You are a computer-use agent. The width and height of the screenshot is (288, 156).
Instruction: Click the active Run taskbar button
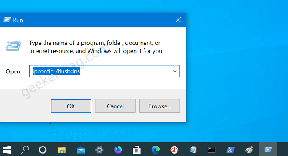[x=268, y=149]
